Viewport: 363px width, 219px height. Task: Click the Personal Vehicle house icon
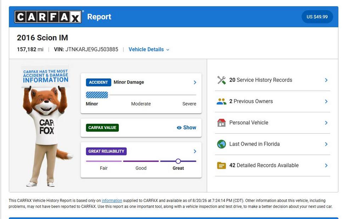tap(221, 123)
